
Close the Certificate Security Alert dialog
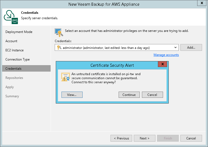coord(162,64)
